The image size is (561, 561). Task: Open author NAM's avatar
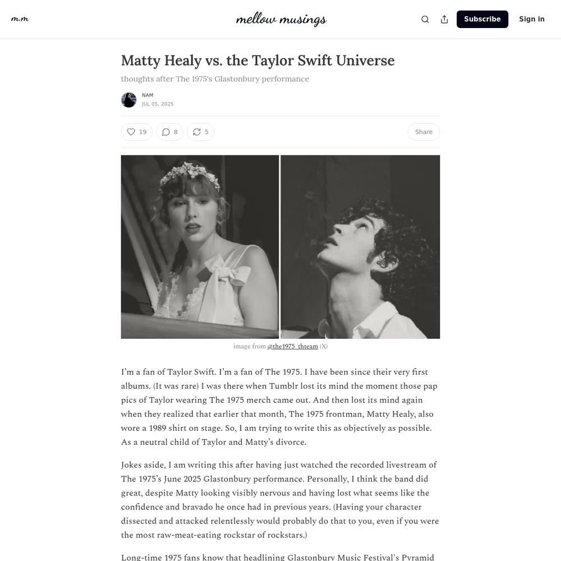pos(129,100)
